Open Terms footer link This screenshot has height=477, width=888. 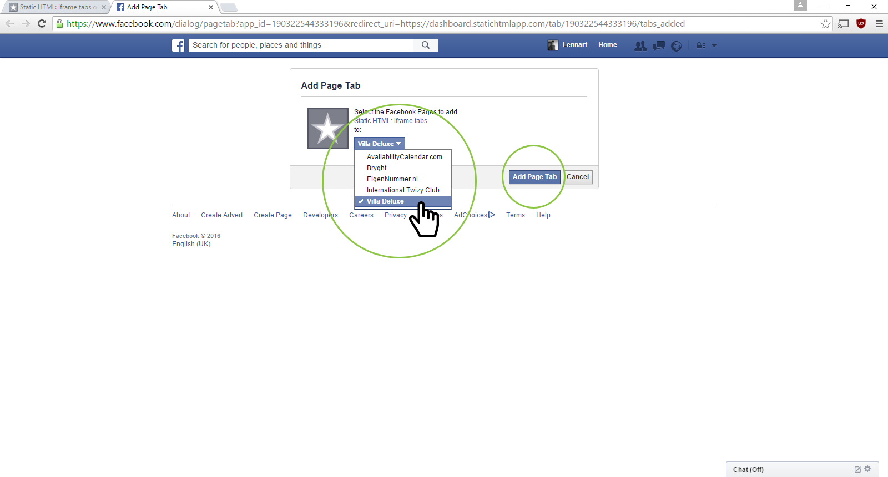click(516, 215)
